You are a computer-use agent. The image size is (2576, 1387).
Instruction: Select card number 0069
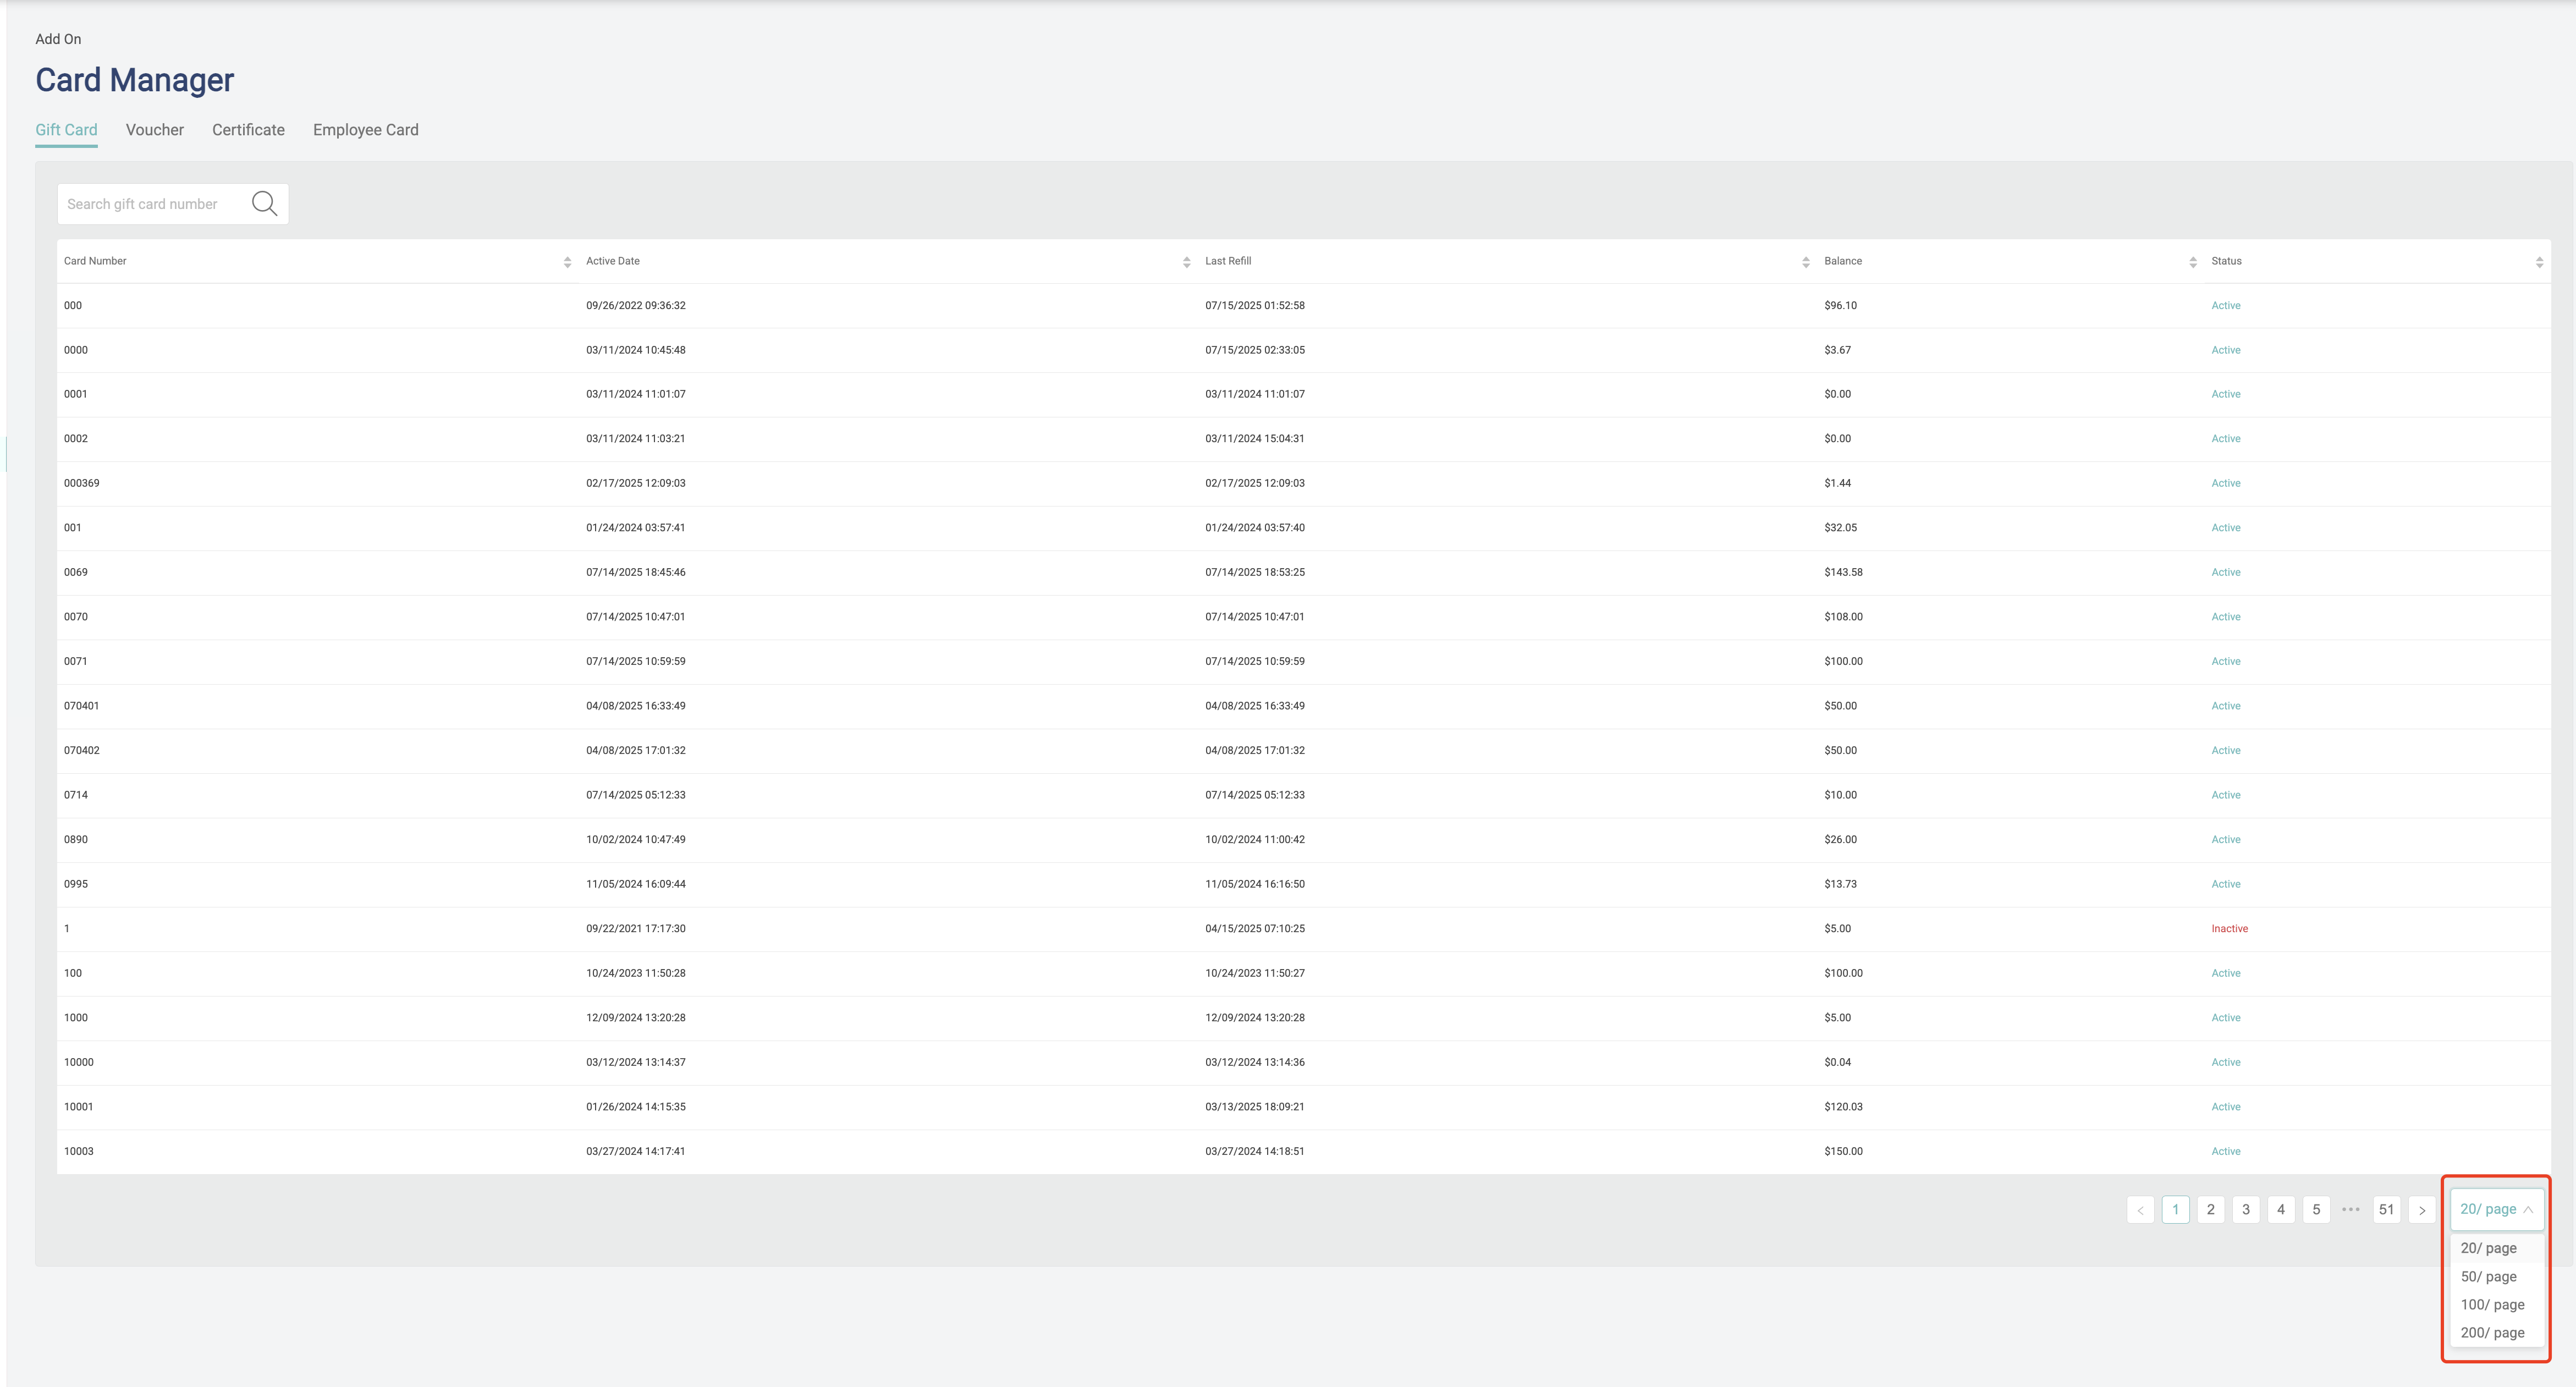(x=76, y=572)
